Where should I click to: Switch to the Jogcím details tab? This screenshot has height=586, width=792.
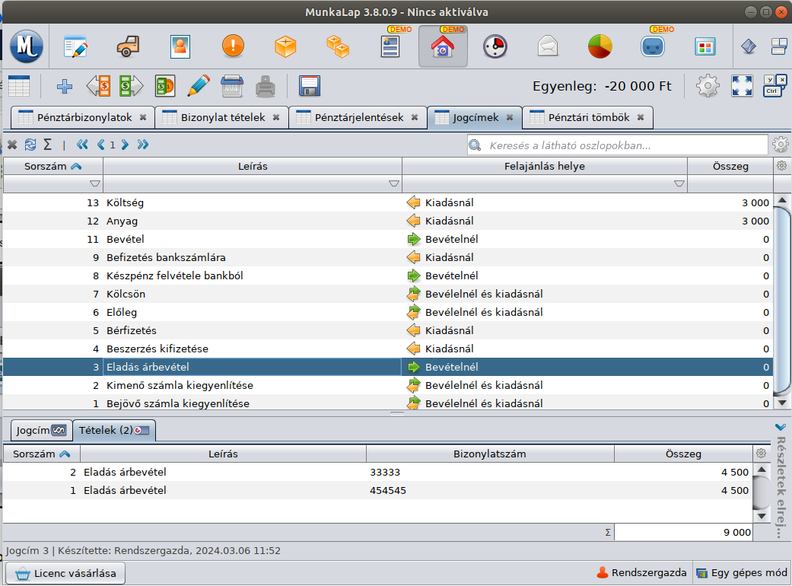coord(41,431)
